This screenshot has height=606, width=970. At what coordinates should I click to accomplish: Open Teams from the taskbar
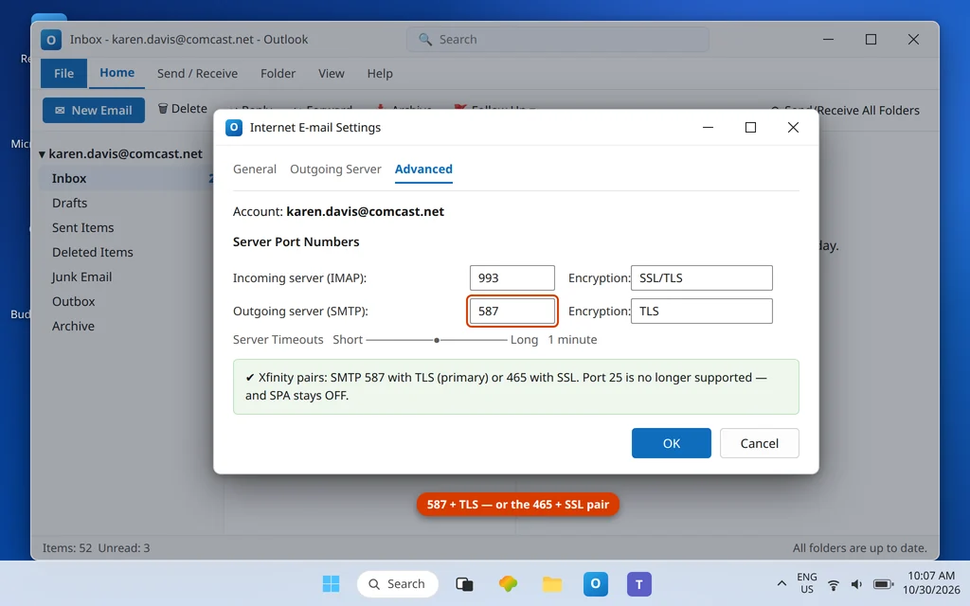pyautogui.click(x=639, y=583)
